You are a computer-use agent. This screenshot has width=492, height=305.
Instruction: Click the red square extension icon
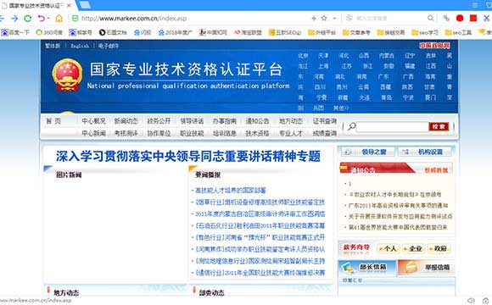click(473, 18)
